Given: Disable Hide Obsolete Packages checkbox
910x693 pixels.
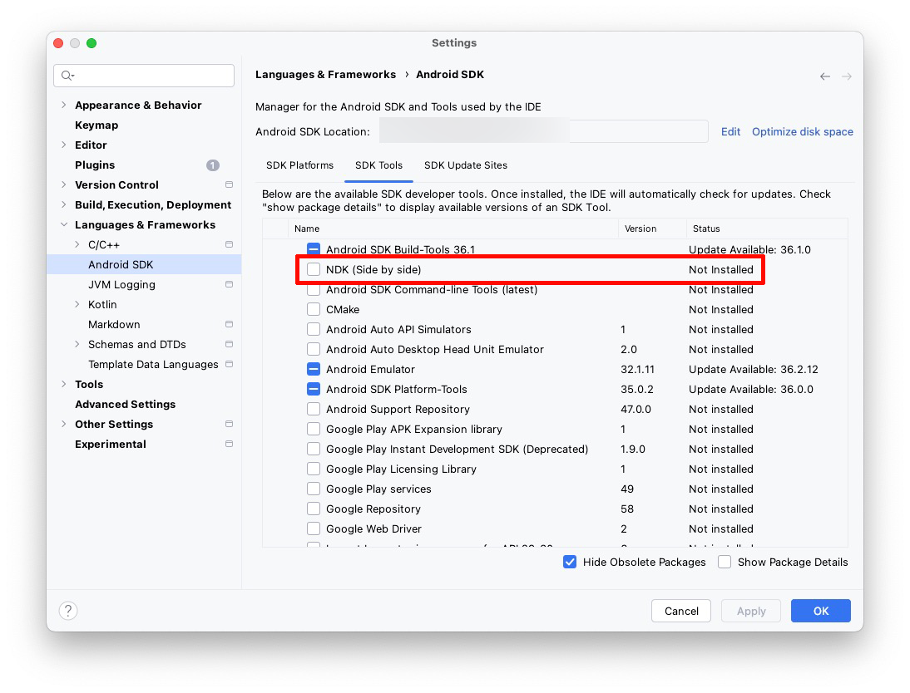Looking at the screenshot, I should [x=570, y=562].
